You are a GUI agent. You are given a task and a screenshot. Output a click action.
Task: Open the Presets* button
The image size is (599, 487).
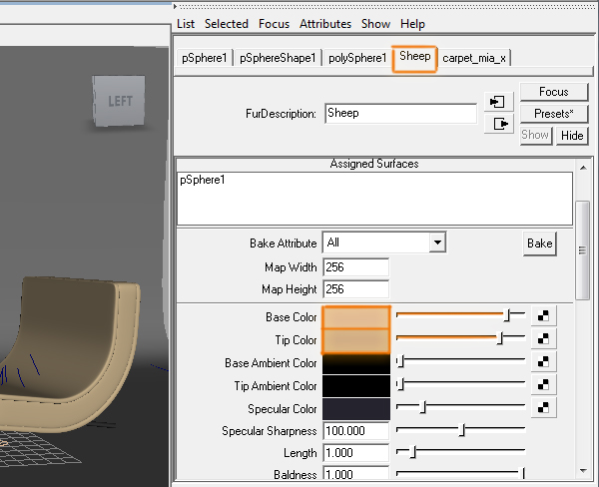553,114
